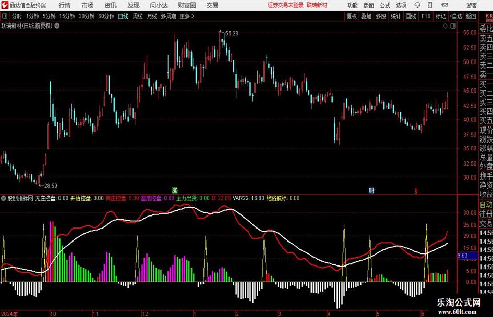Switch to the 15分钟 period tab
The height and width of the screenshot is (317, 493).
67,16
